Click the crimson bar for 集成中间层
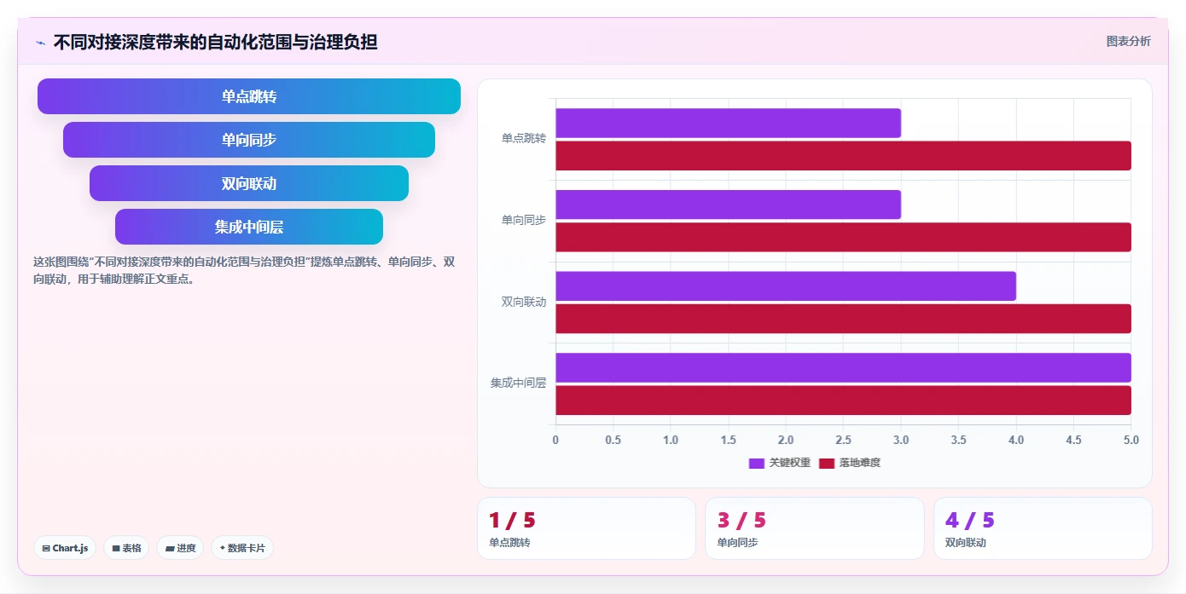This screenshot has width=1186, height=594. [843, 401]
